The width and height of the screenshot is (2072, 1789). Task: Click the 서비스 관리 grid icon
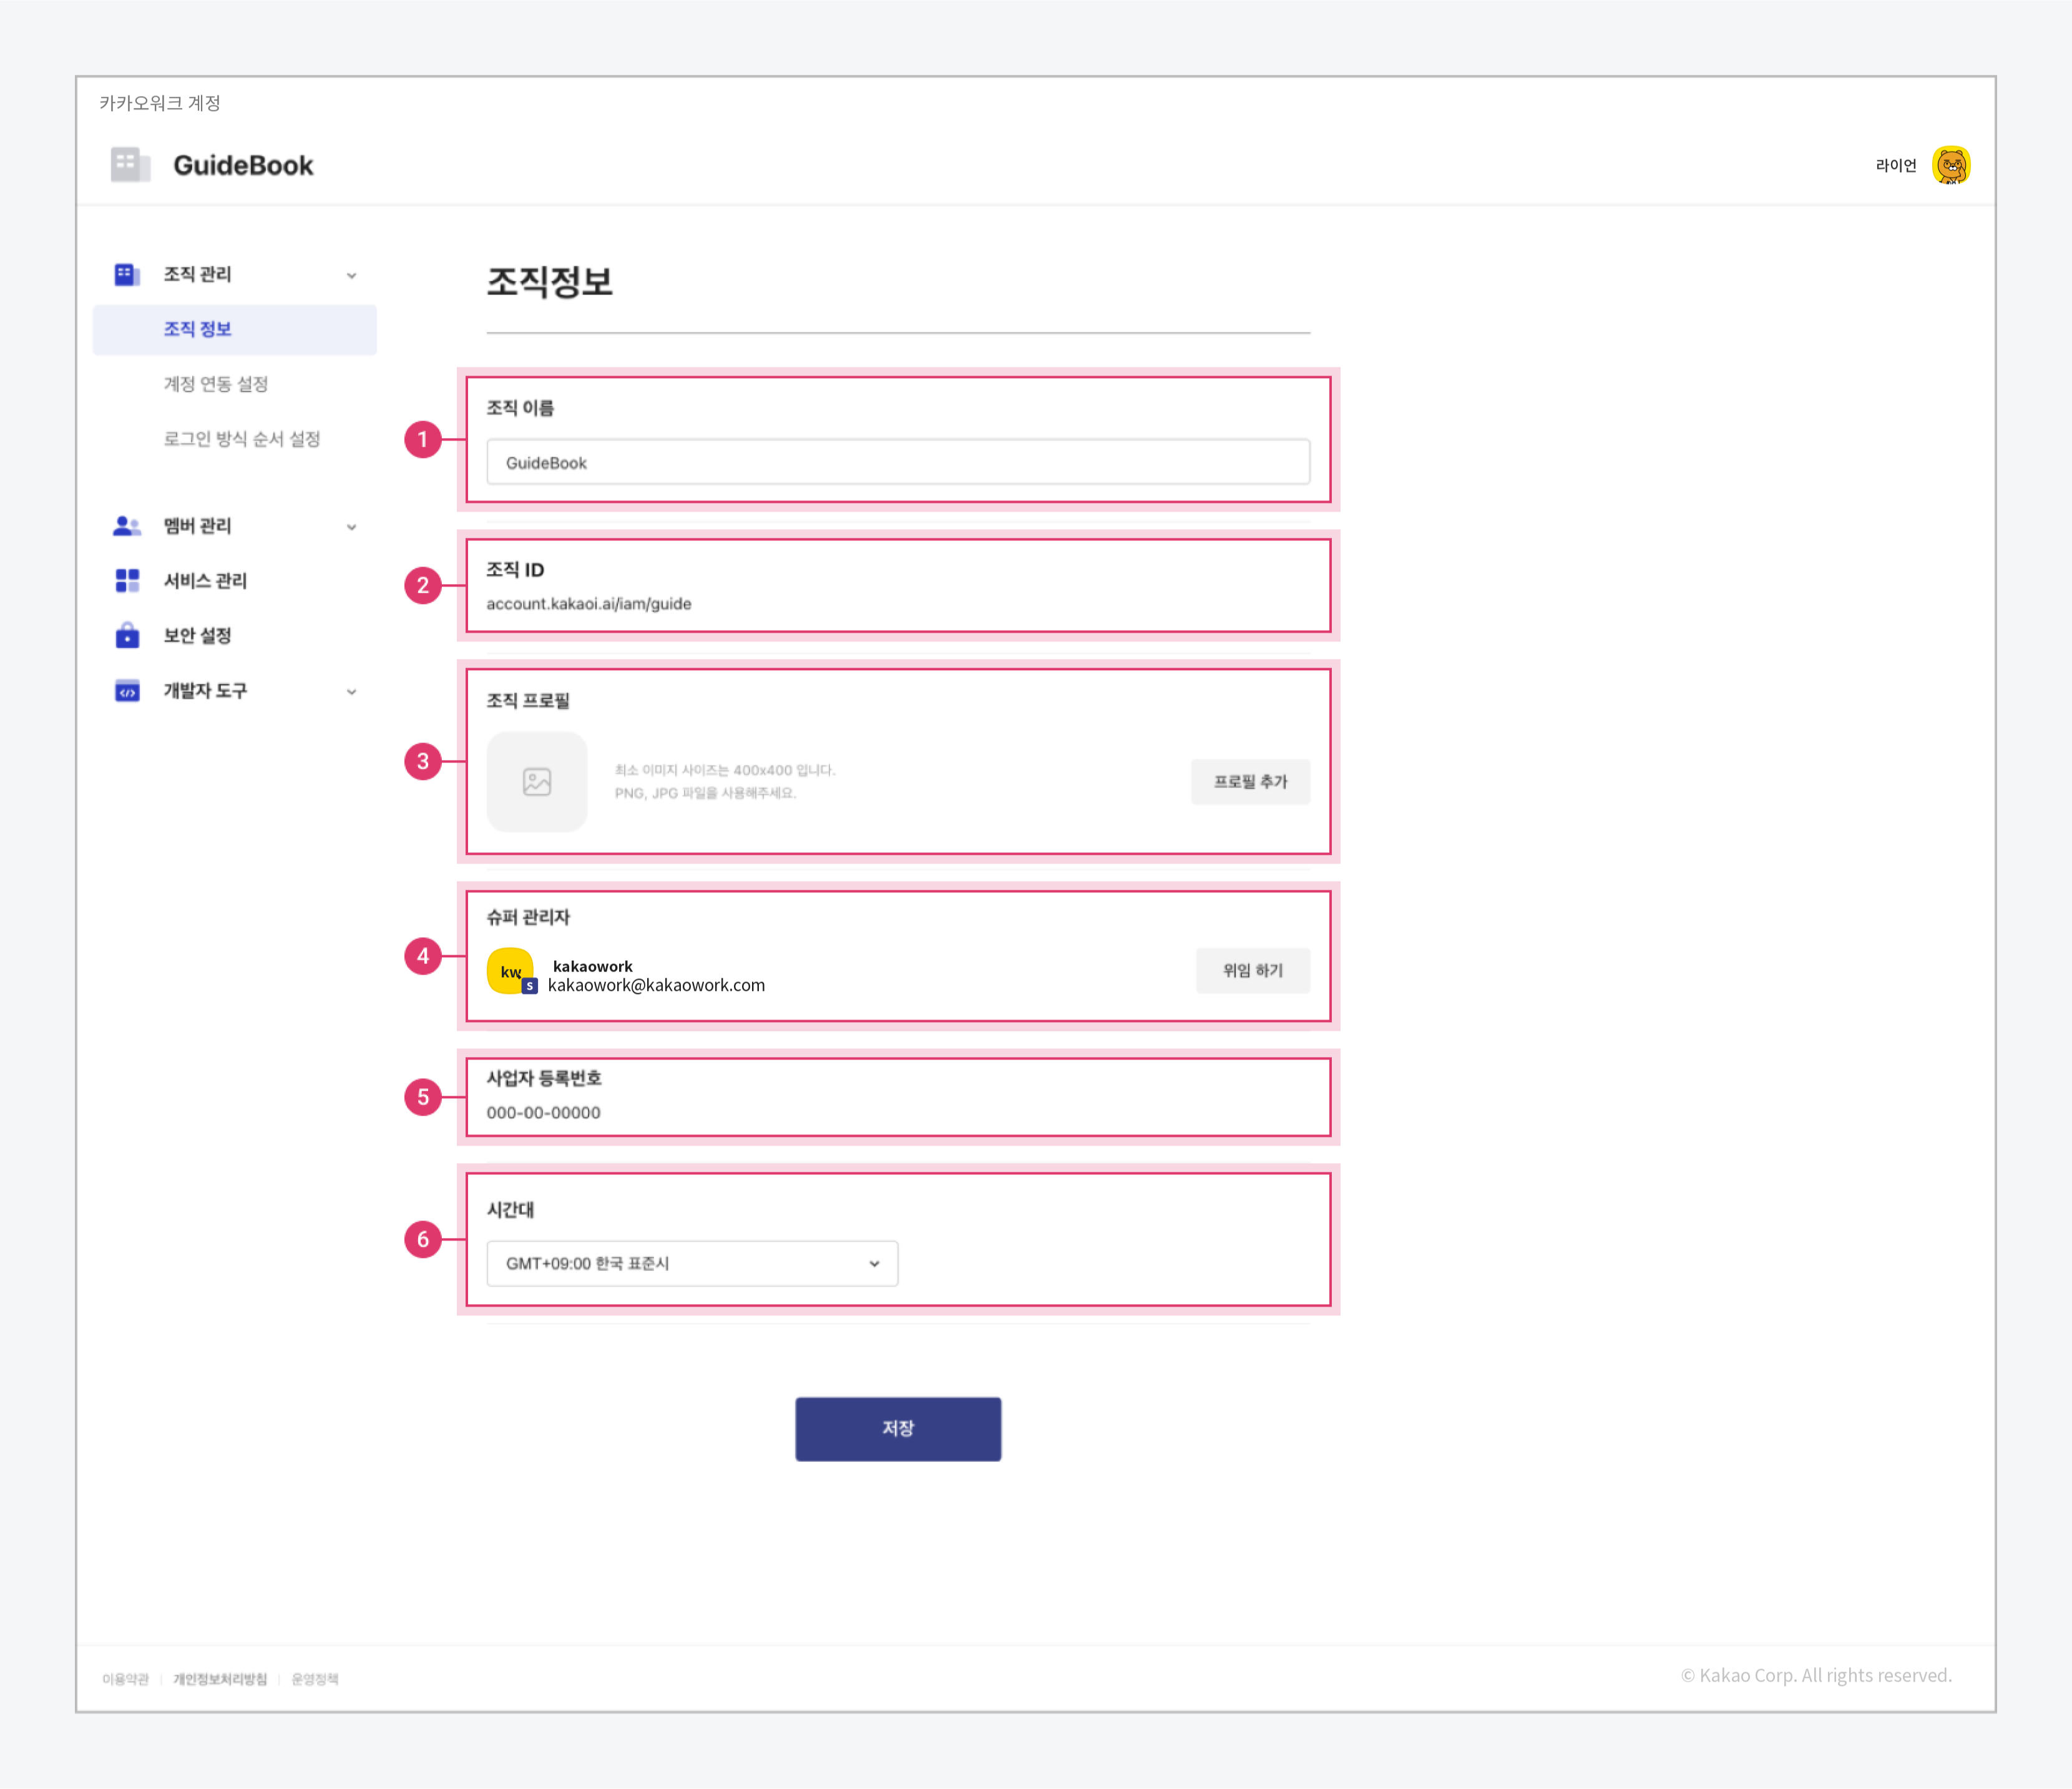tap(127, 581)
